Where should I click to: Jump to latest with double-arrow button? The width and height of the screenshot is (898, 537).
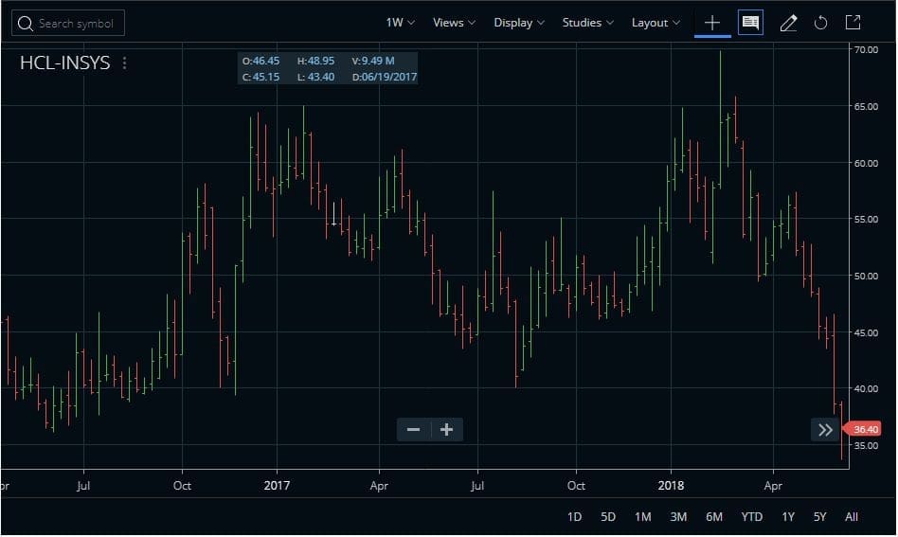[825, 430]
